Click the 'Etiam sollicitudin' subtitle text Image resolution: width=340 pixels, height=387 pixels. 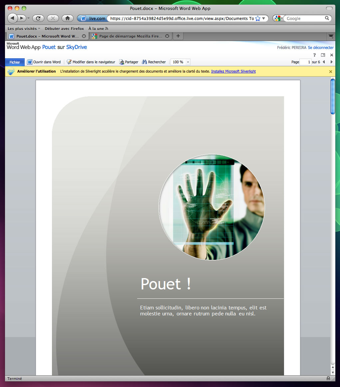203,311
